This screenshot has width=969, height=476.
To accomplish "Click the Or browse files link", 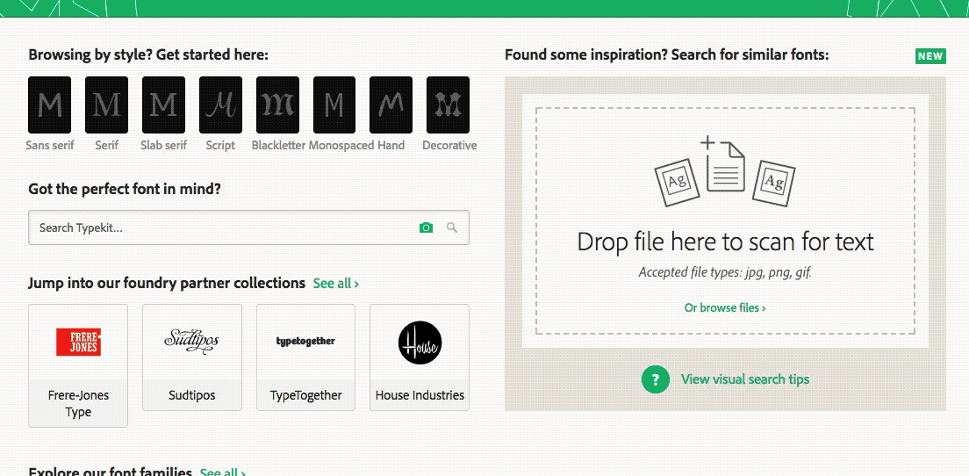I will pos(725,307).
